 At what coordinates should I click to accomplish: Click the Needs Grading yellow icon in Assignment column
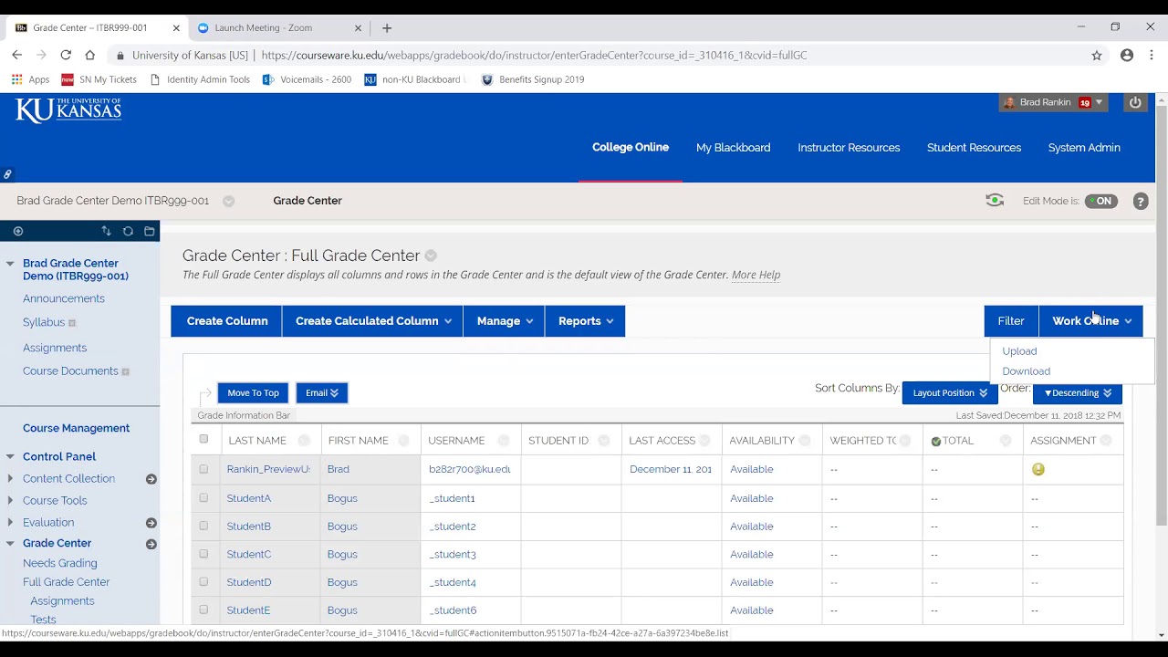1038,469
